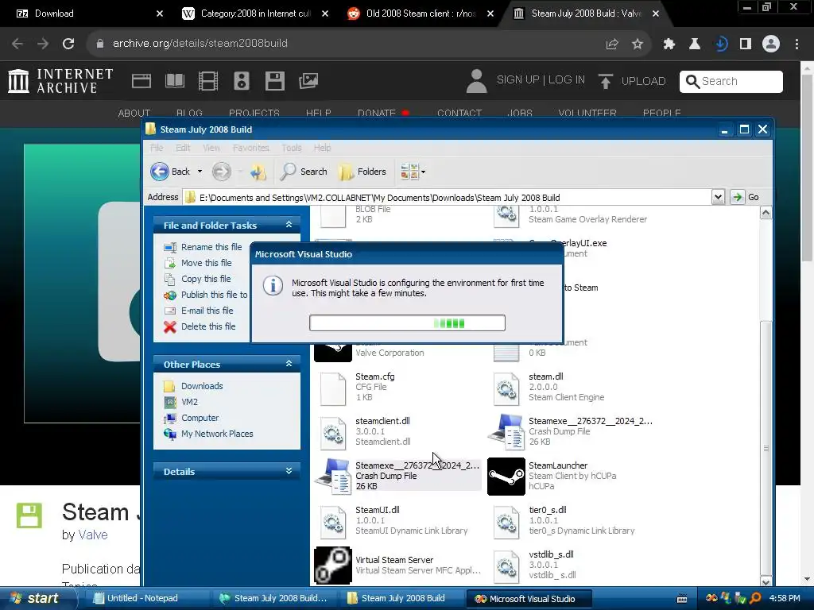Open the Chrome extensions puzzle icon
This screenshot has height=610, width=814.
click(x=669, y=44)
